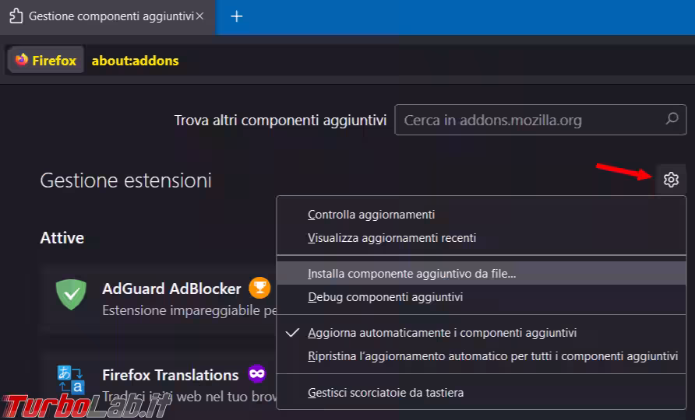The height and width of the screenshot is (420, 695).
Task: Select Controlla aggiornamenti from menu
Action: 371,215
